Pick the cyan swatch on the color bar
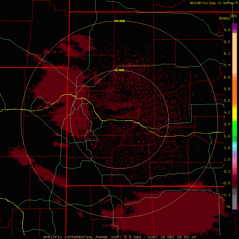The width and height of the screenshot is (239, 239). (x=234, y=146)
